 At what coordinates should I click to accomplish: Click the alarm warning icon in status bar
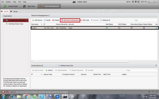tap(3, 92)
